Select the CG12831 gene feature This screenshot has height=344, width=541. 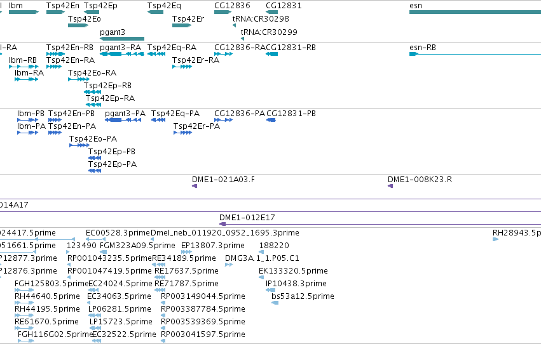(272, 12)
